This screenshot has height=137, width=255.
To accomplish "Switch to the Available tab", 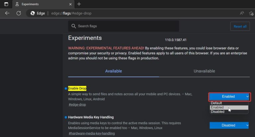I will (114, 71).
